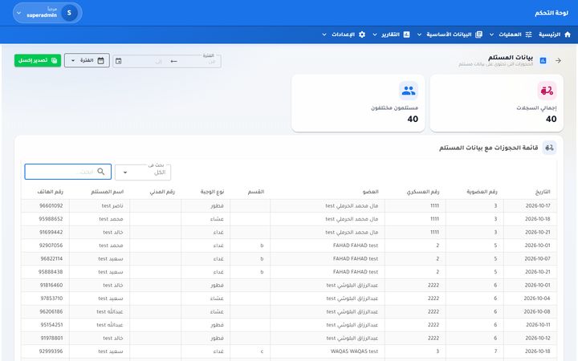The width and height of the screenshot is (578, 361).
Task: Click the chart icon beside التقارير
Action: click(406, 34)
